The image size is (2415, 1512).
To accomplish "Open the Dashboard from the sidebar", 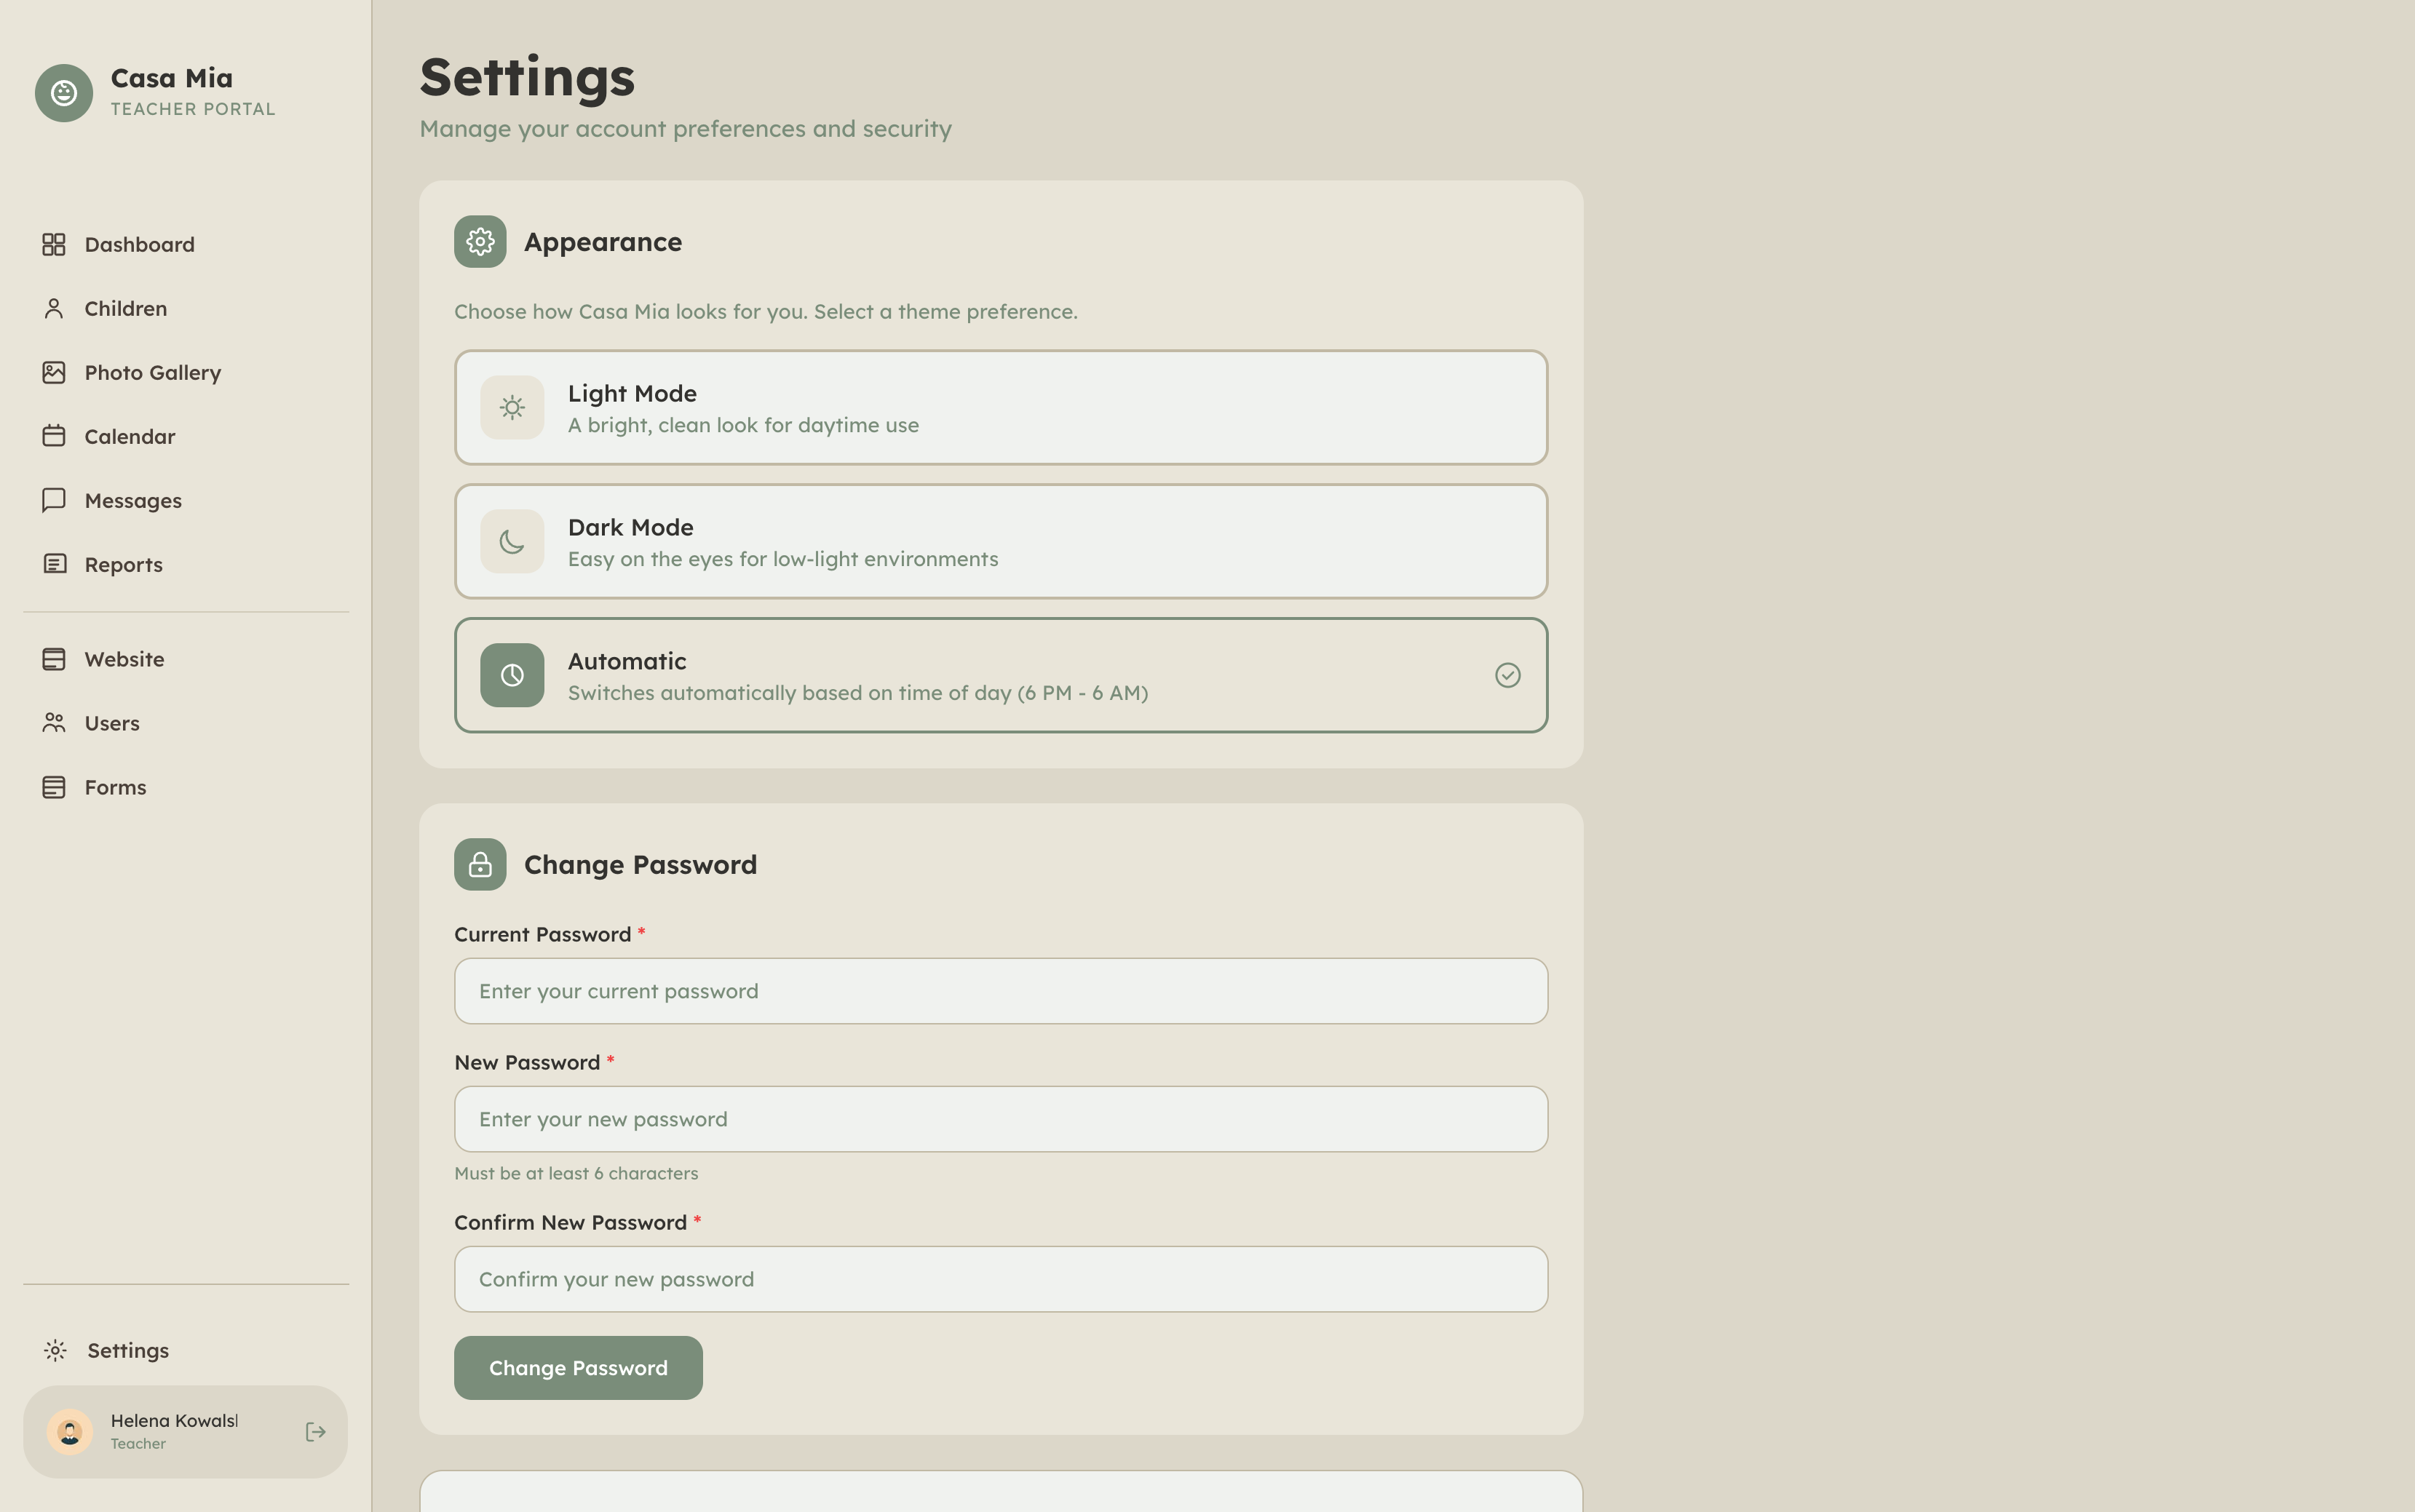I will pyautogui.click(x=139, y=244).
